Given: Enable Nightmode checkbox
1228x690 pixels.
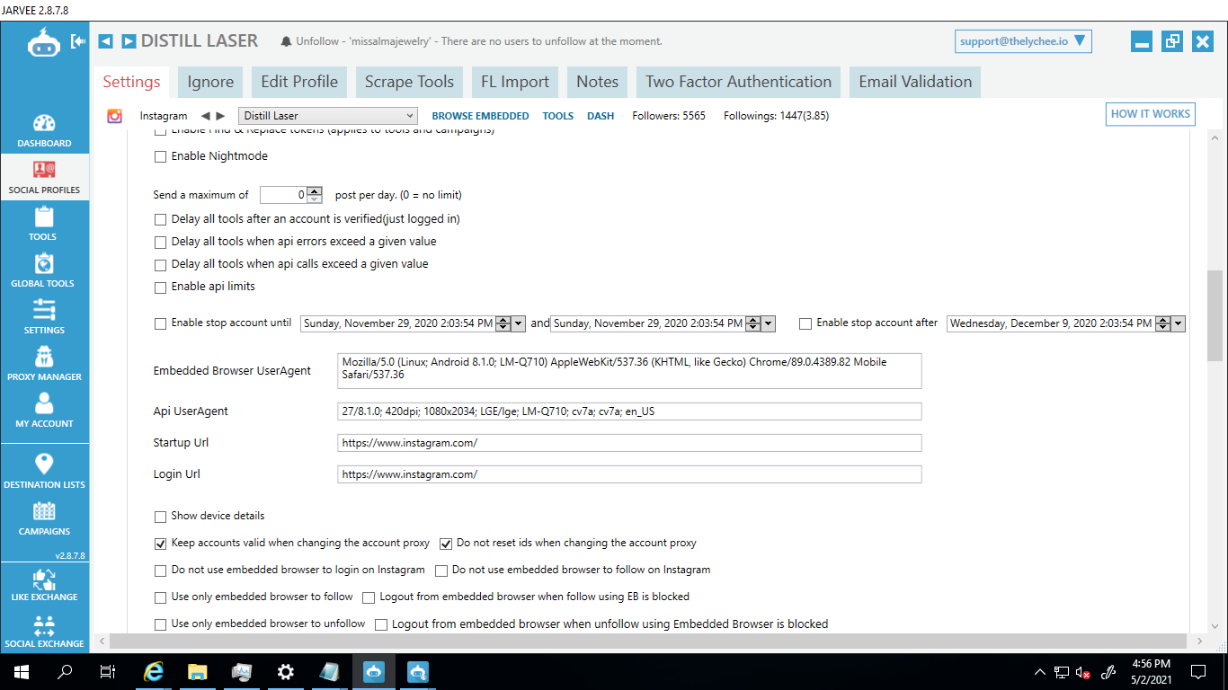Looking at the screenshot, I should (x=161, y=156).
